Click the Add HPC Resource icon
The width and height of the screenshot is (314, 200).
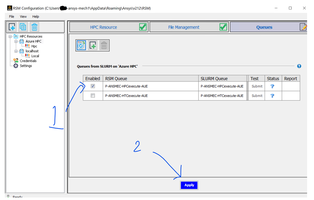tap(12, 27)
